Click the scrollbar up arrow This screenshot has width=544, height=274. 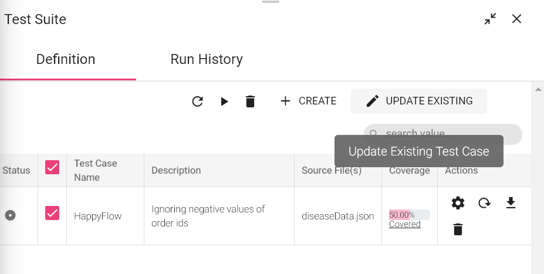537,89
